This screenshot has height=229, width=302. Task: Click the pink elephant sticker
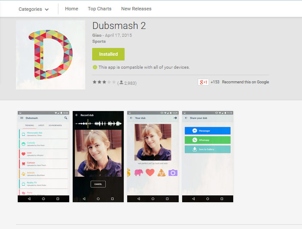click(139, 172)
